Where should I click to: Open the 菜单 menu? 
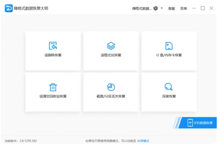click(x=183, y=8)
